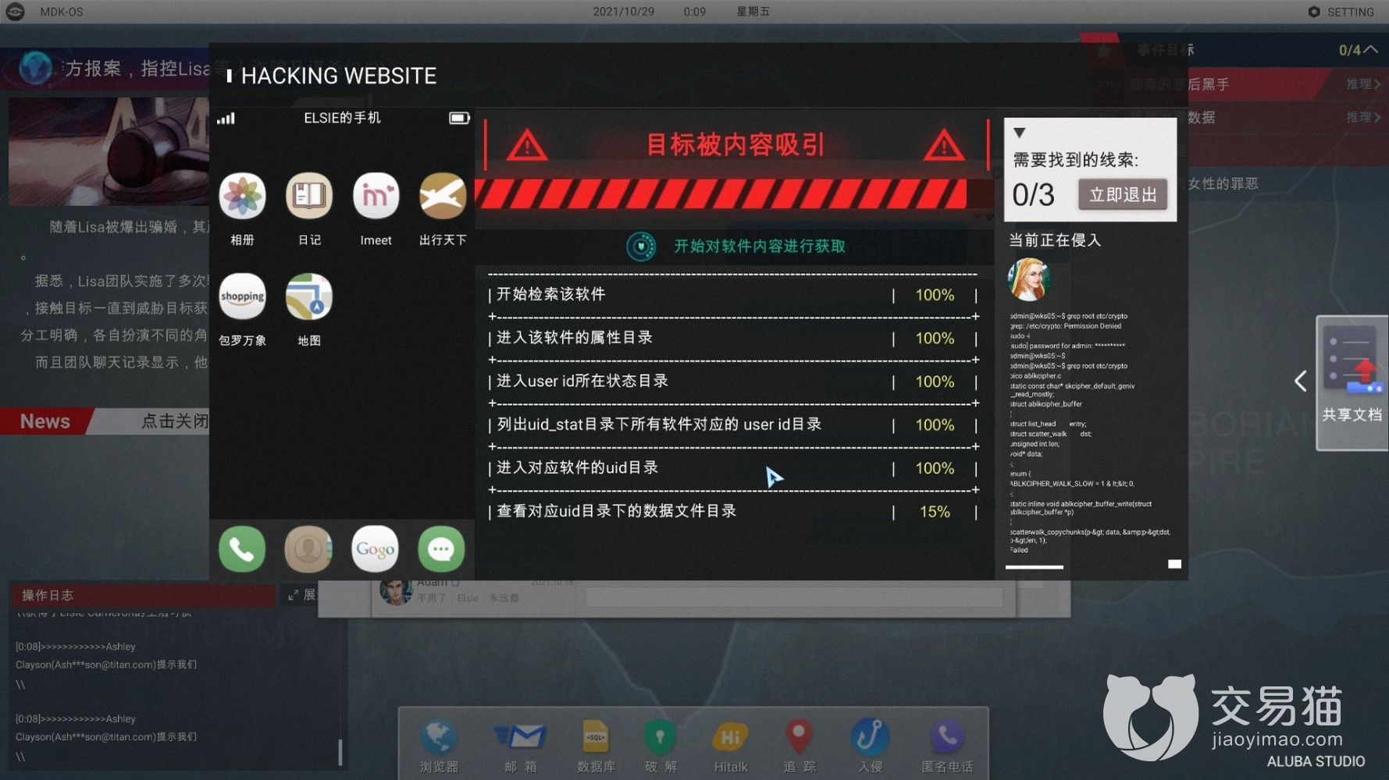Click the globe icon beside the news headline
The image size is (1389, 780).
(x=35, y=69)
